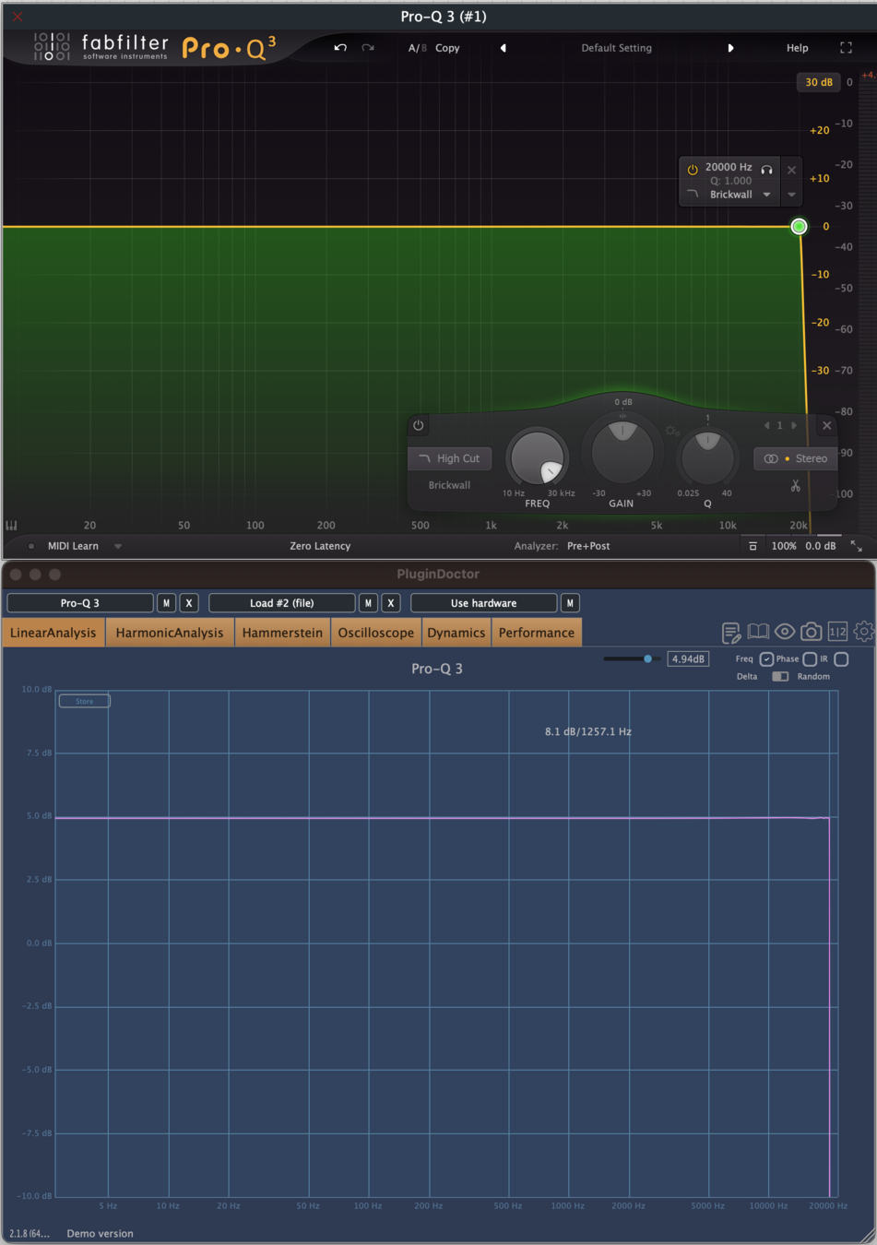Toggle A/B comparison state

pyautogui.click(x=418, y=48)
